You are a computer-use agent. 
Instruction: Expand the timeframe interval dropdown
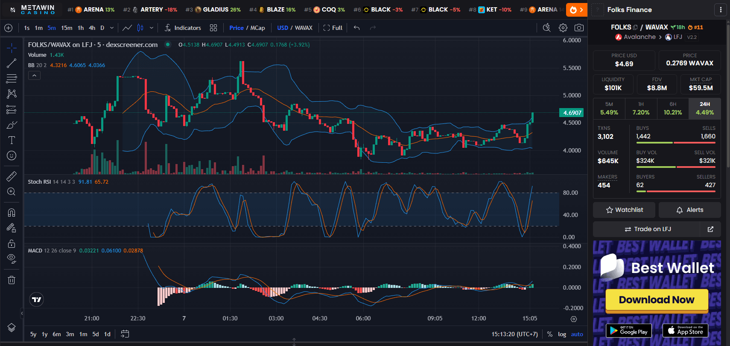[112, 28]
